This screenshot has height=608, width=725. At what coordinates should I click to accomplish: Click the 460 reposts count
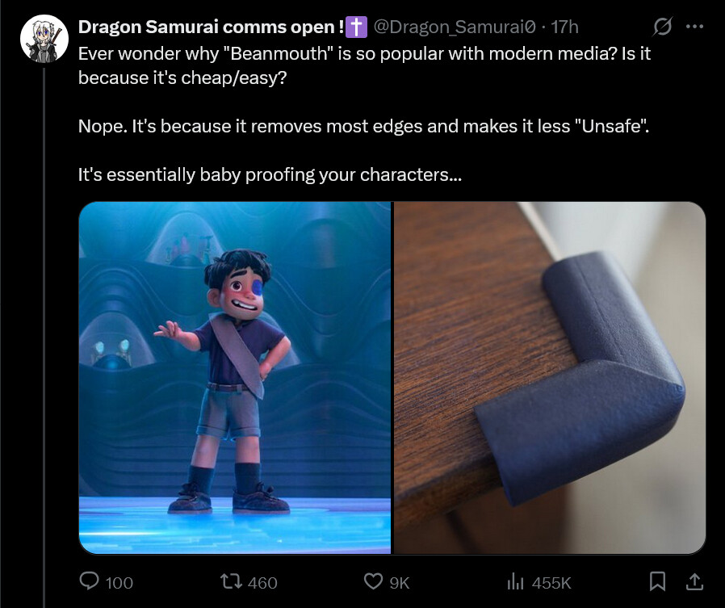[262, 583]
